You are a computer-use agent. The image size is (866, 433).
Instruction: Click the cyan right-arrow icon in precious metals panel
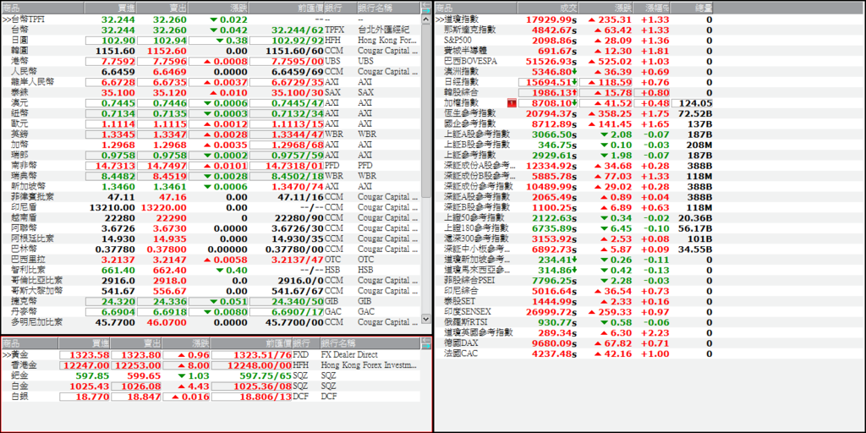426,346
